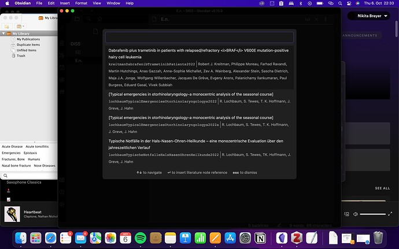Filter by Epistaxis tag in Zotero
The image size is (399, 249).
click(x=30, y=153)
